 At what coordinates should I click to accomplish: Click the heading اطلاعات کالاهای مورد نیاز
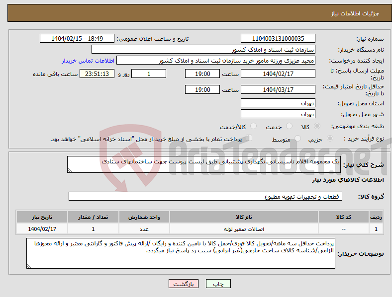[x=348, y=180]
